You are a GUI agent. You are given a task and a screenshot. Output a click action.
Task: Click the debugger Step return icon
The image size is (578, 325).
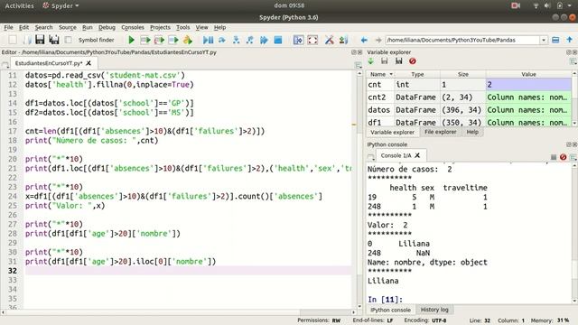click(x=250, y=40)
